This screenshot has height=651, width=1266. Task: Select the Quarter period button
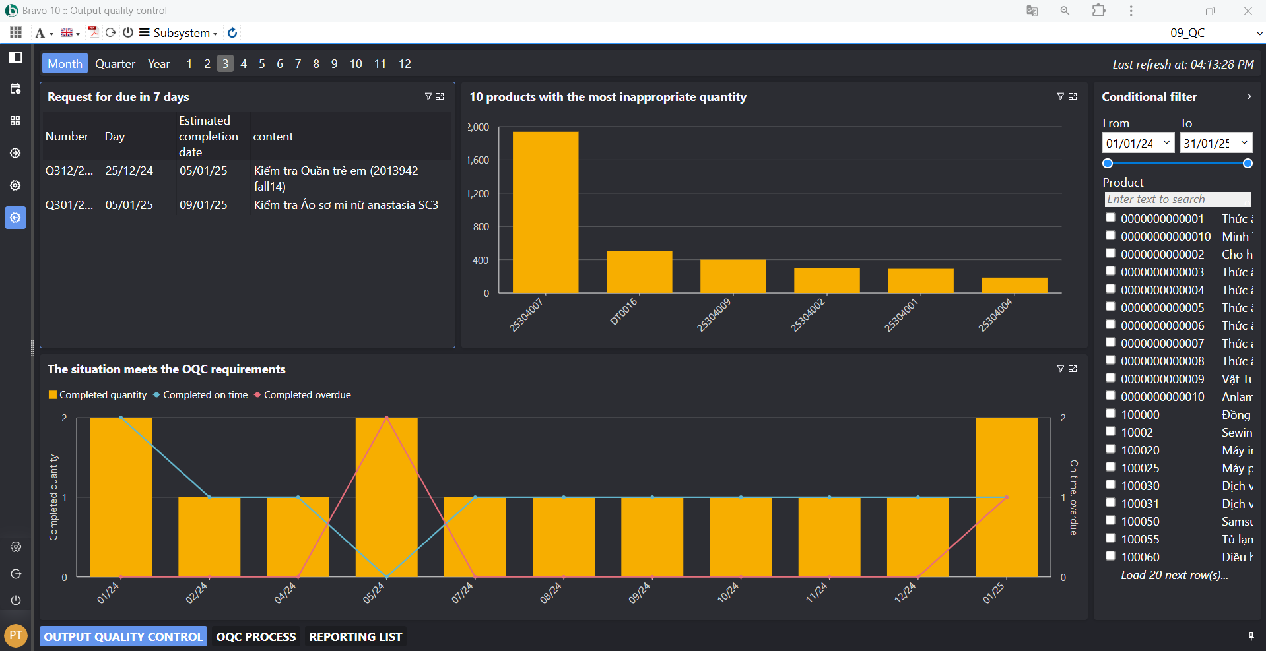pyautogui.click(x=115, y=63)
